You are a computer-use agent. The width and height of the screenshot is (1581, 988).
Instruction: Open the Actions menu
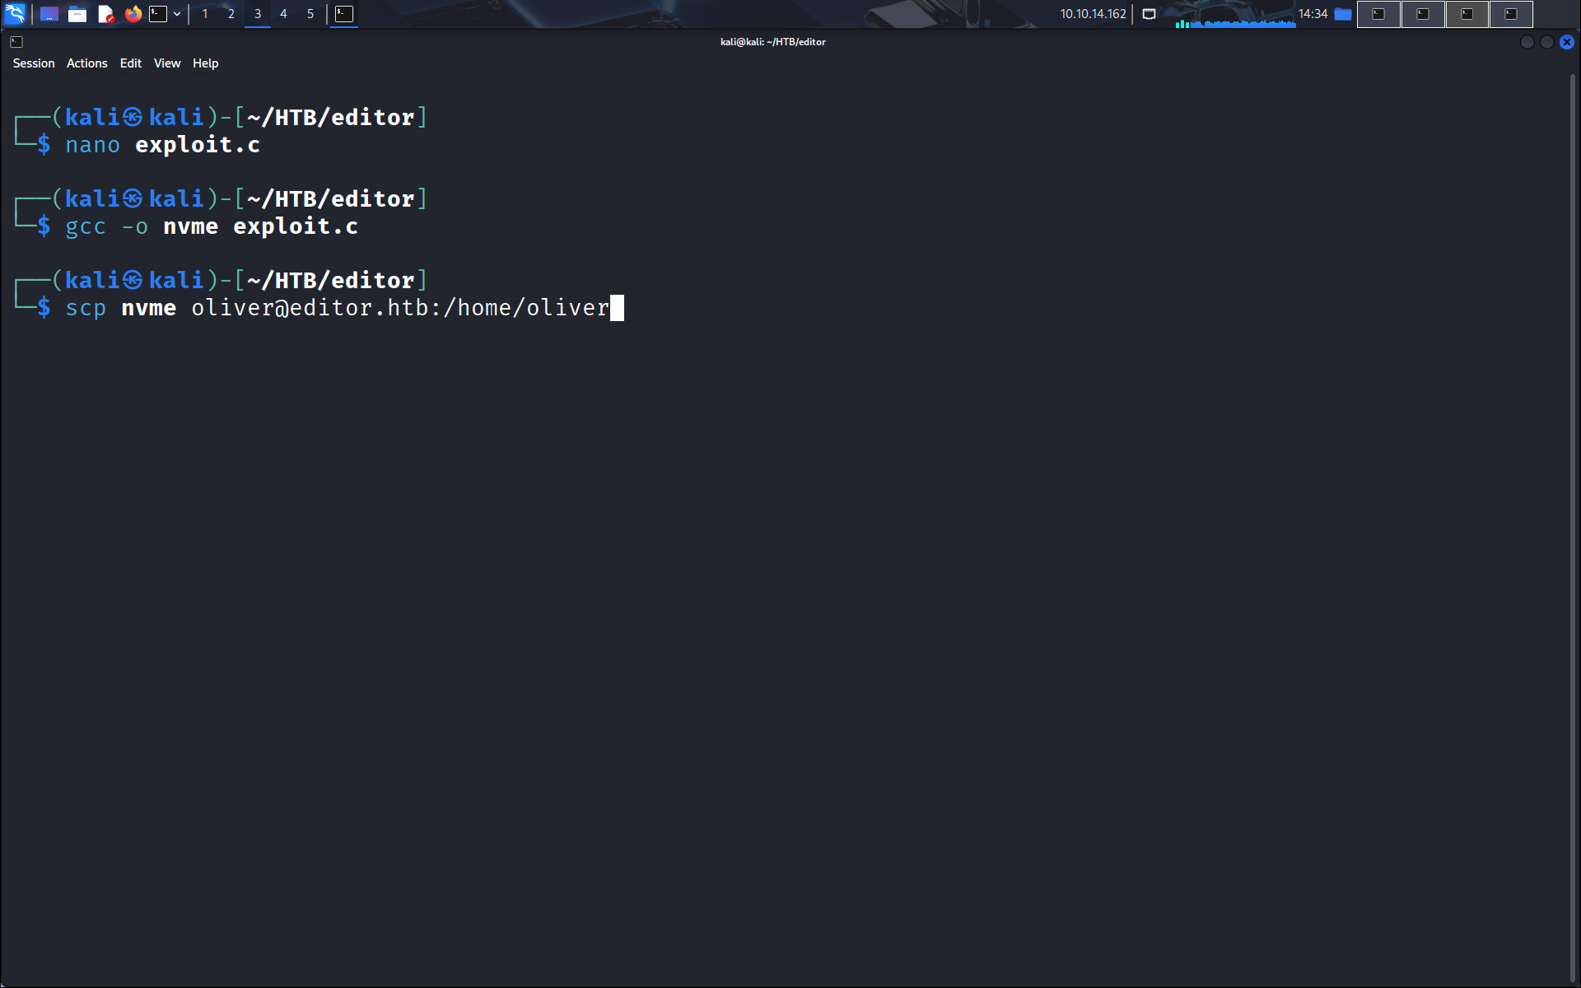point(87,63)
